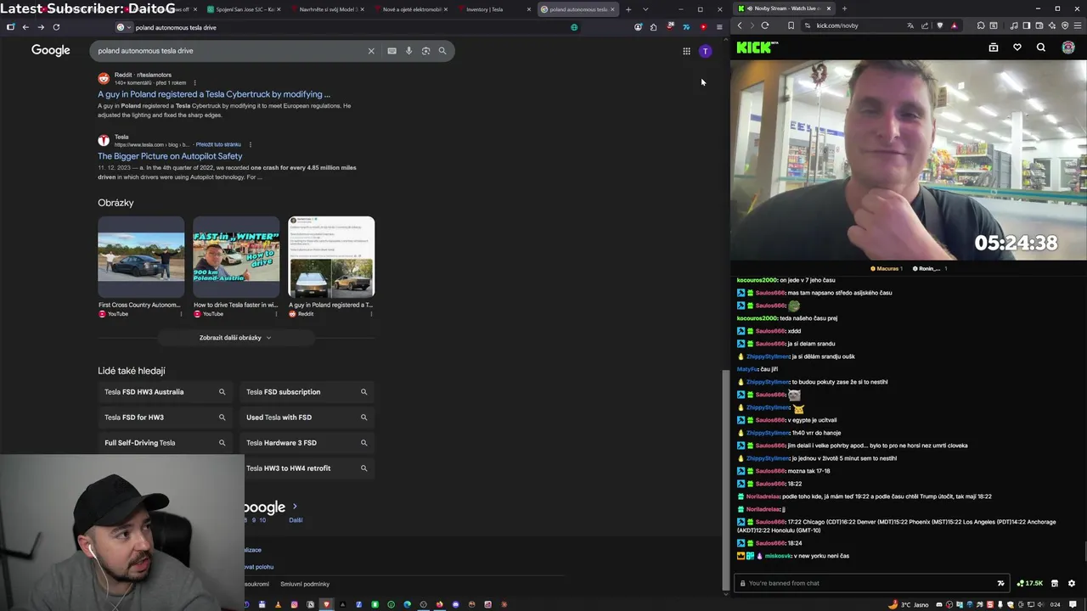Switch to 'Navrhněte si svůj Model 3' tab
1087x611 pixels.
coord(328,9)
